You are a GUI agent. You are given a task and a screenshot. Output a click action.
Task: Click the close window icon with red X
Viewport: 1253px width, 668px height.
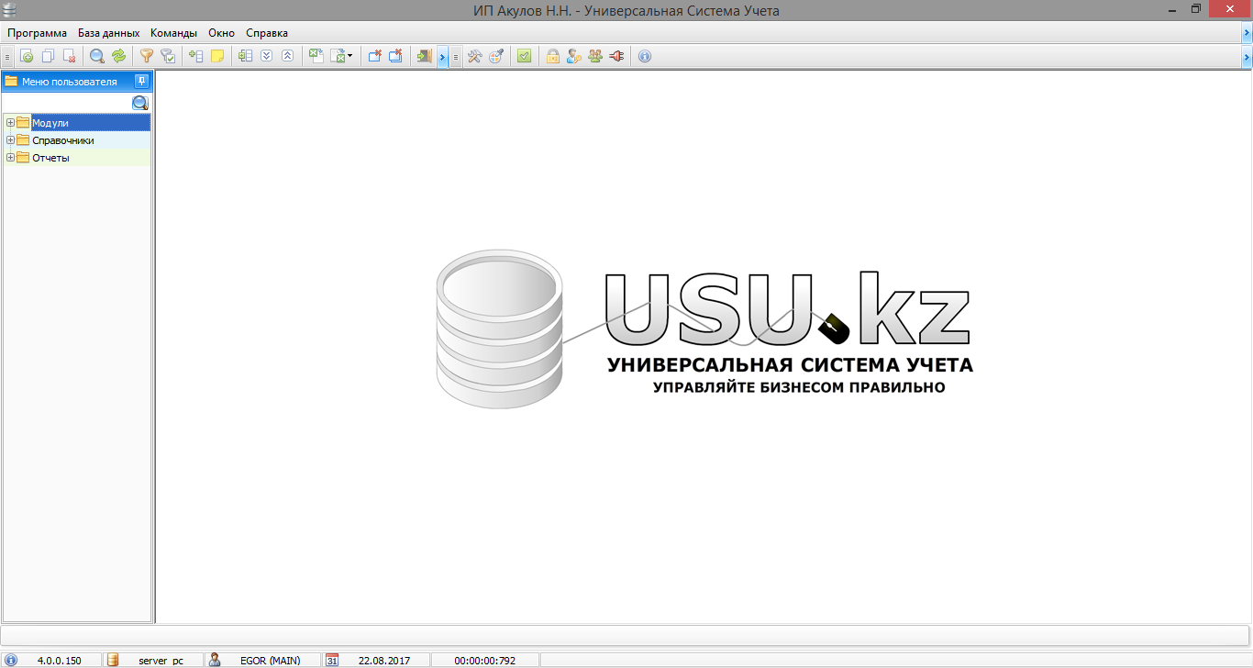click(374, 56)
